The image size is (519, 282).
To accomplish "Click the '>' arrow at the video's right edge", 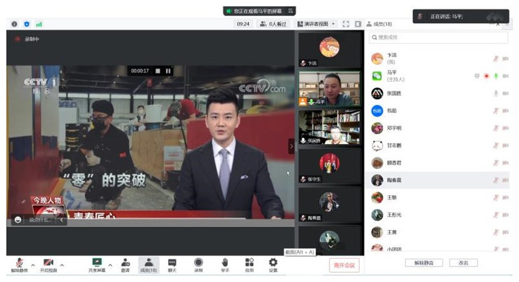I will pos(291,146).
